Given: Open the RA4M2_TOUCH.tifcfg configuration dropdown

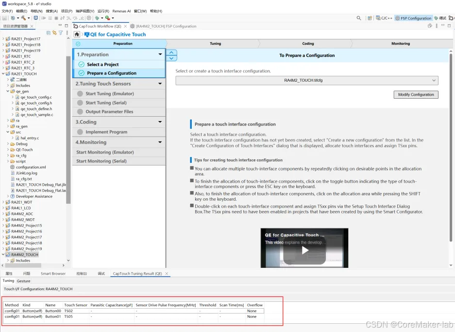Looking at the screenshot, I should (x=307, y=81).
